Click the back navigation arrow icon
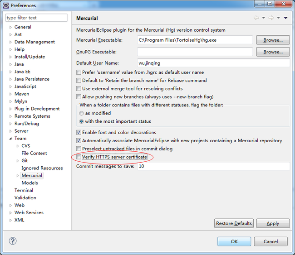 [x=256, y=18]
